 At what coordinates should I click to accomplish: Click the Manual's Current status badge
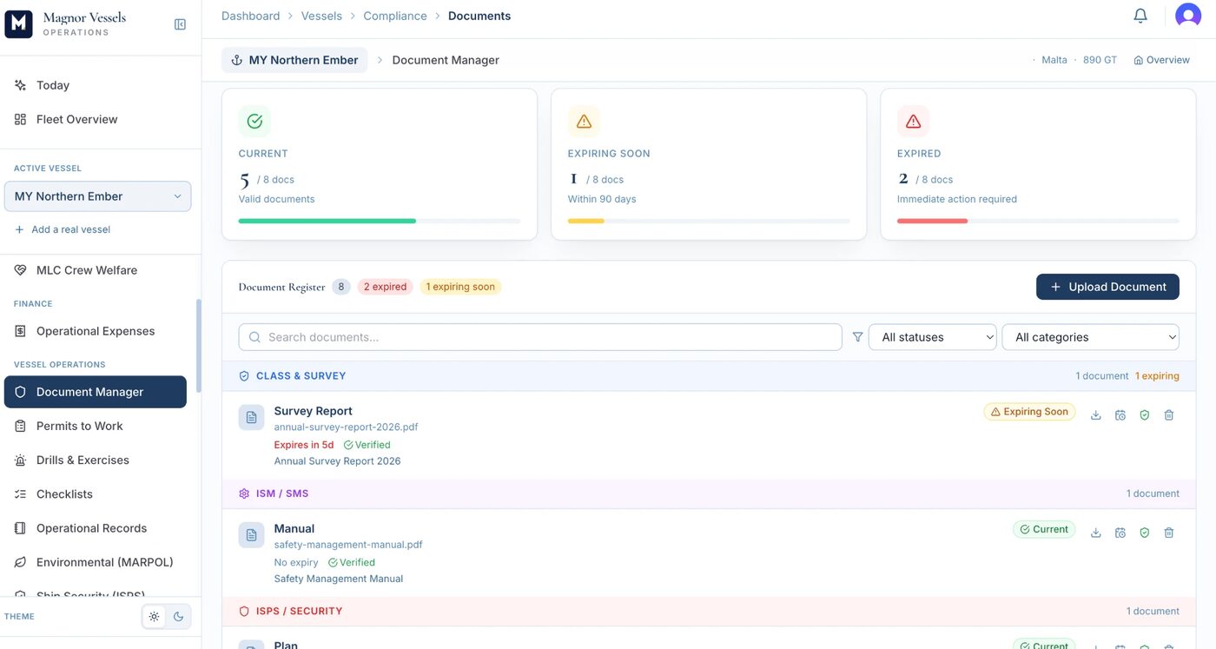point(1044,529)
